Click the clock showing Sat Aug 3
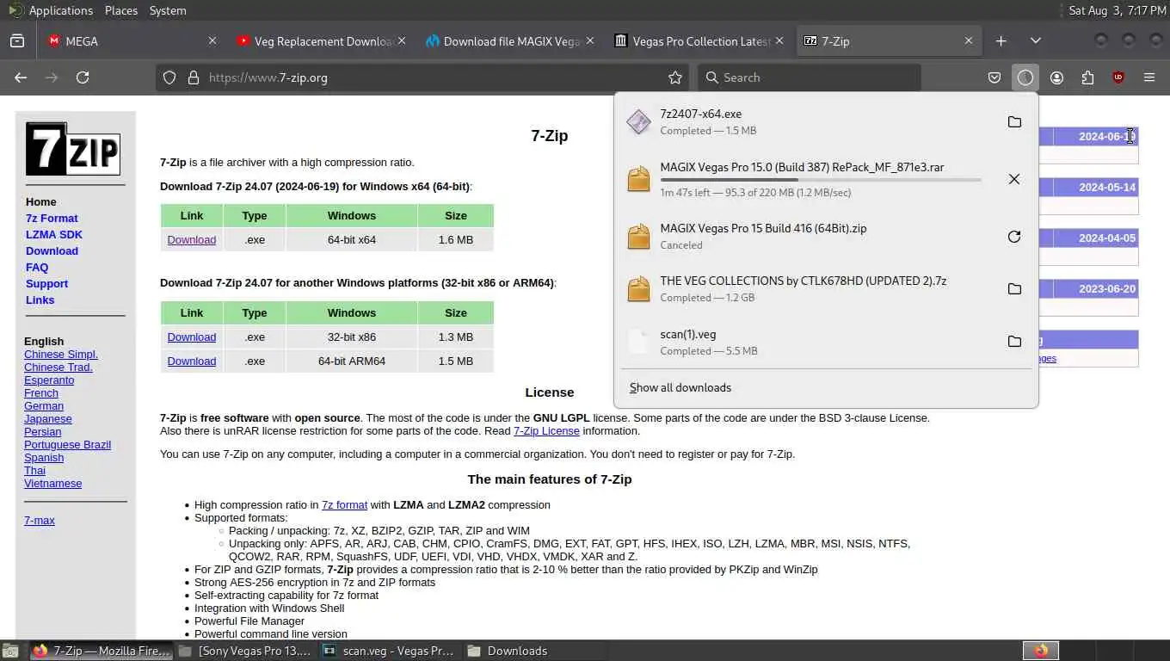1170x661 pixels. 1117,10
